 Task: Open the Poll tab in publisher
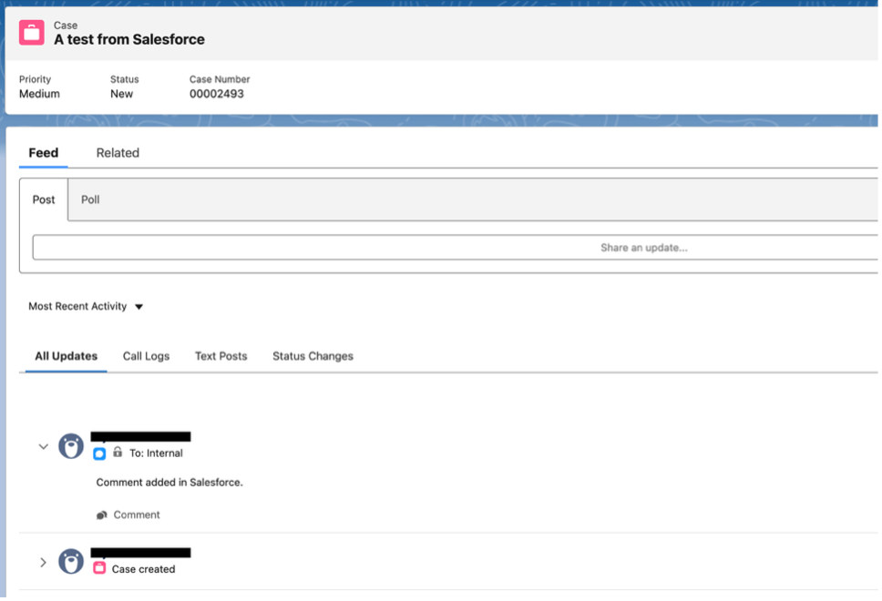coord(90,199)
